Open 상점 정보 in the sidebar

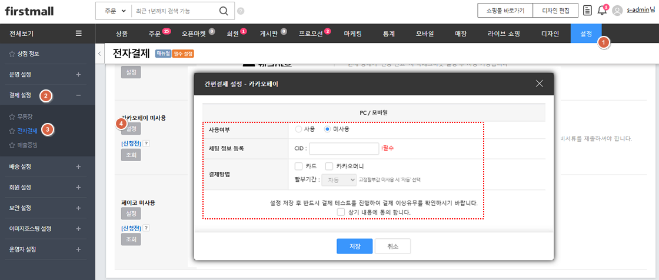pyautogui.click(x=29, y=54)
